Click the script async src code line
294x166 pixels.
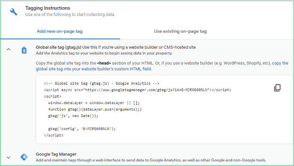click(137, 90)
